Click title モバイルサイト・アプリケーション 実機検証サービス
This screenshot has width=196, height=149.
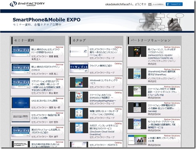click(162, 125)
